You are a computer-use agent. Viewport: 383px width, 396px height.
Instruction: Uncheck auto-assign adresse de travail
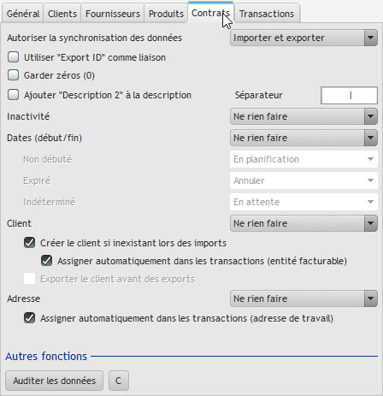pos(29,318)
